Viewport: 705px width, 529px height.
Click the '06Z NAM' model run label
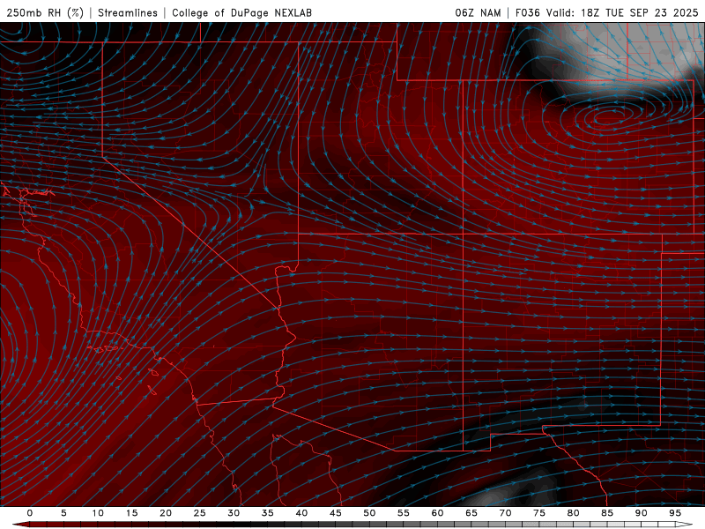click(478, 12)
